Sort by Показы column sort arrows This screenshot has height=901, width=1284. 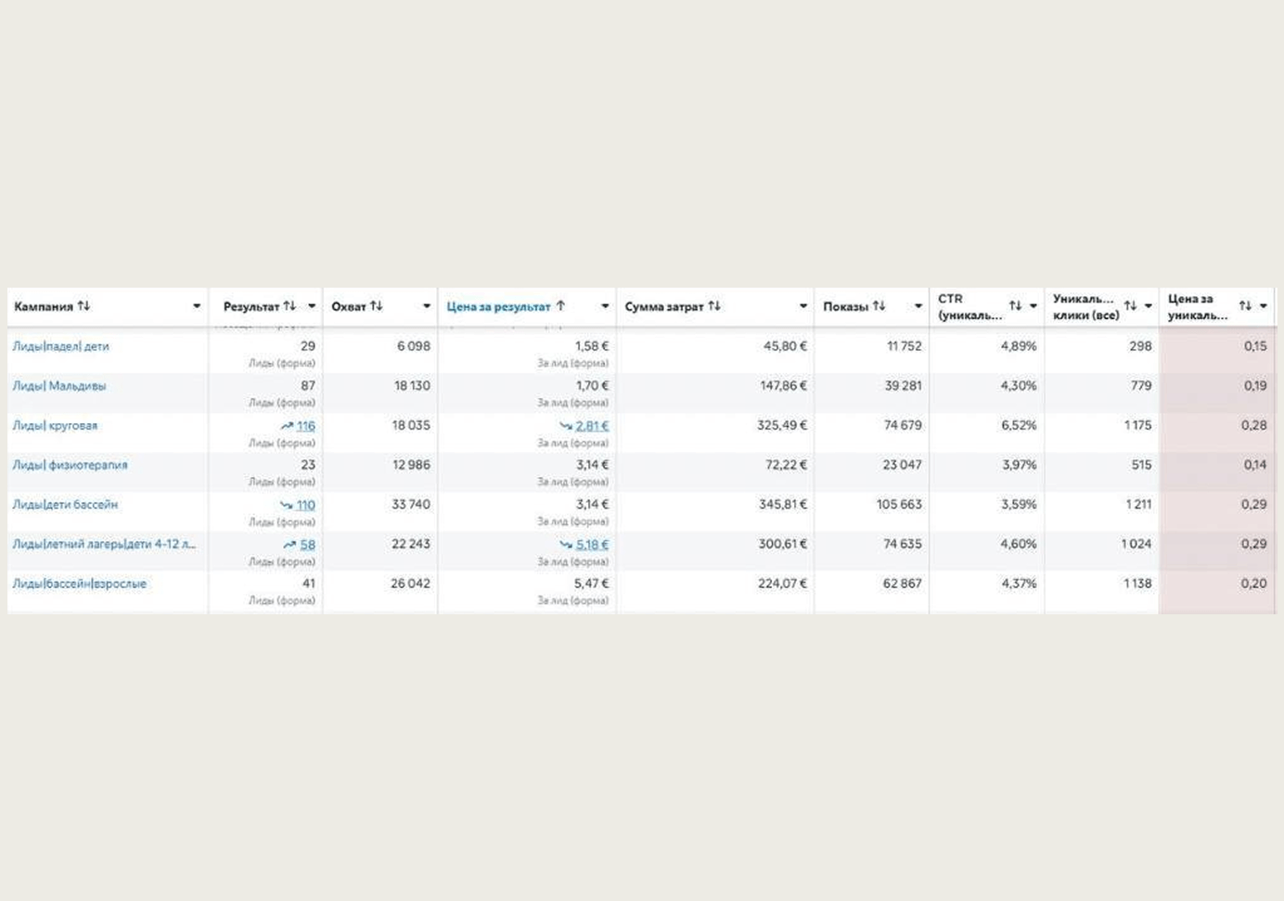[879, 306]
